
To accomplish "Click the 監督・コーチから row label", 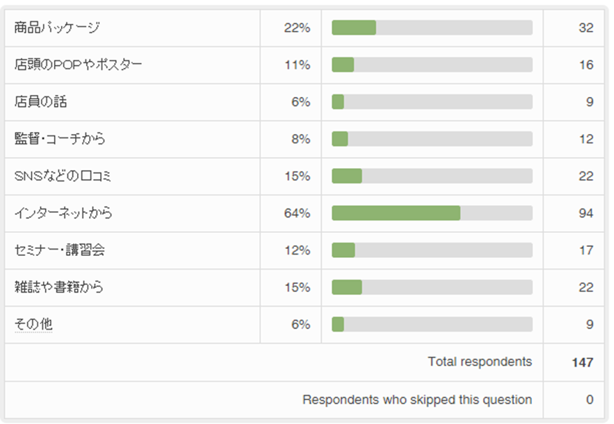I will [x=60, y=139].
